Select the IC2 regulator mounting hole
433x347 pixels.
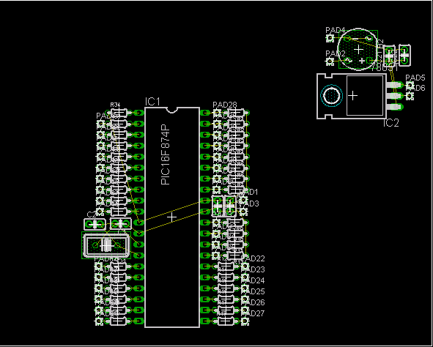click(331, 96)
